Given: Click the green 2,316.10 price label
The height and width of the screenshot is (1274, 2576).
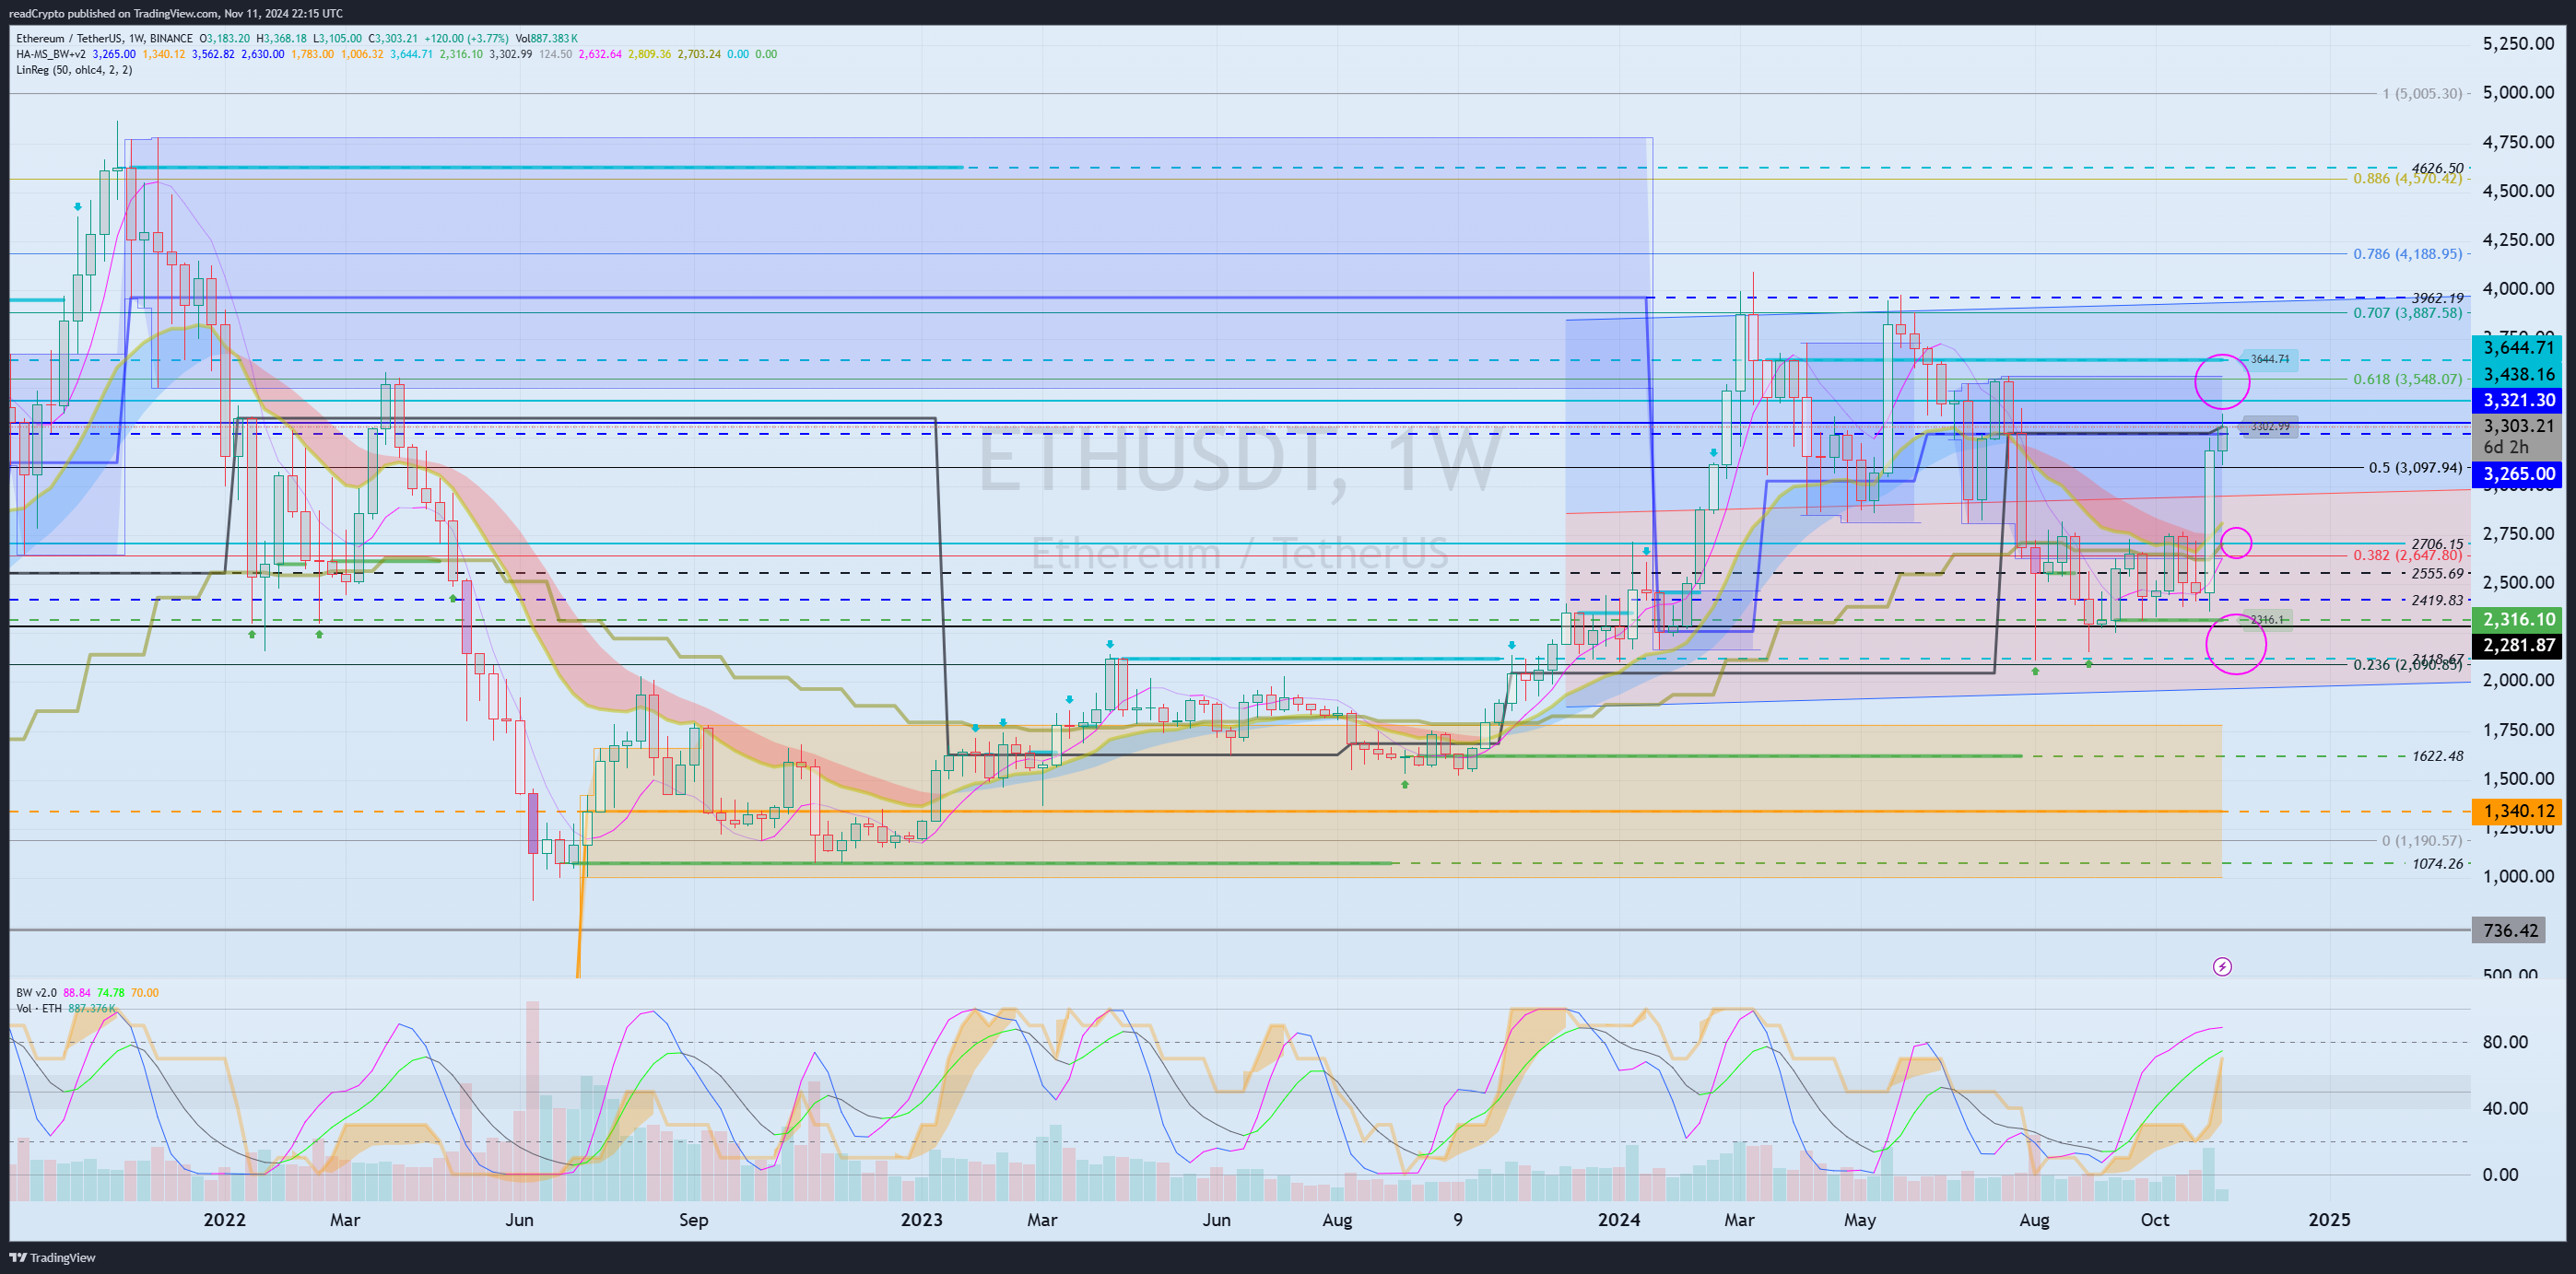Looking at the screenshot, I should [x=2519, y=620].
